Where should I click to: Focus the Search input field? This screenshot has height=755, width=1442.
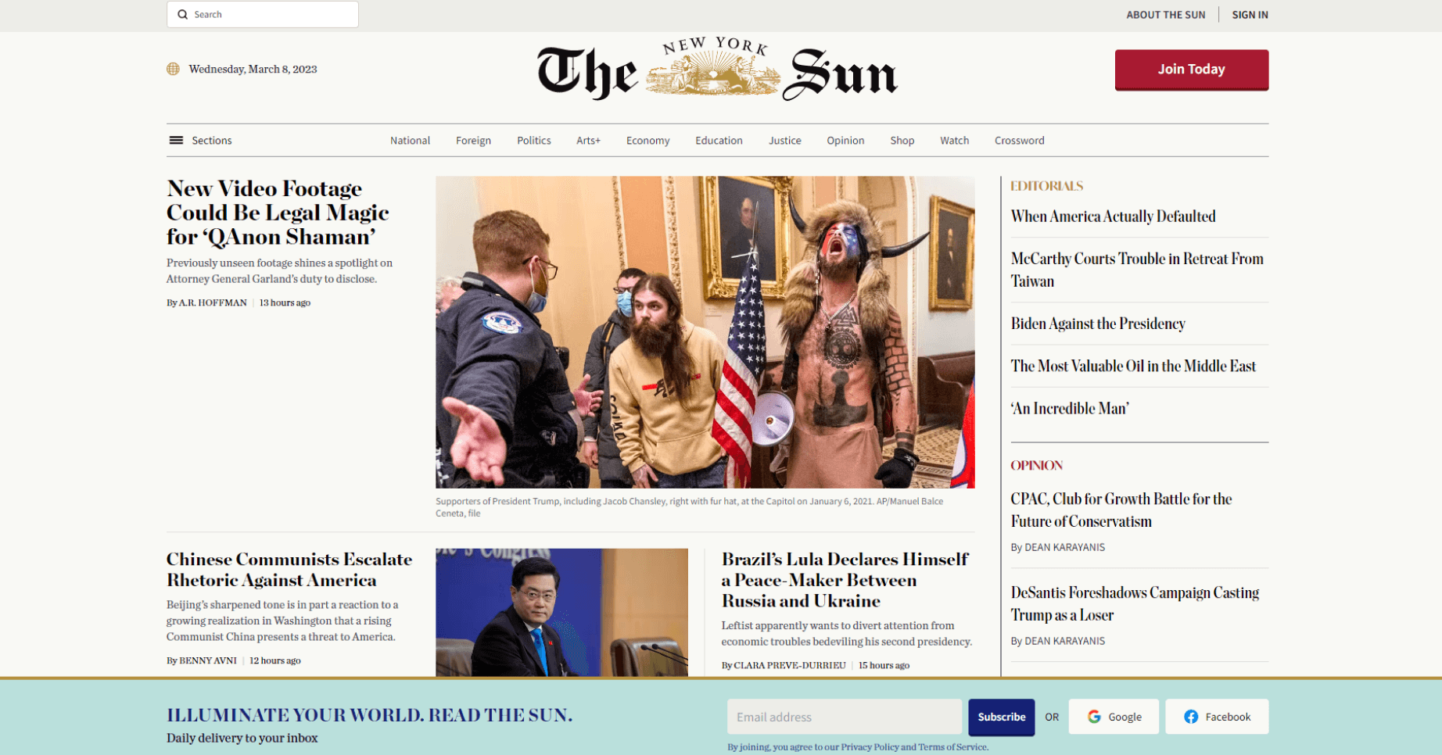pyautogui.click(x=263, y=14)
